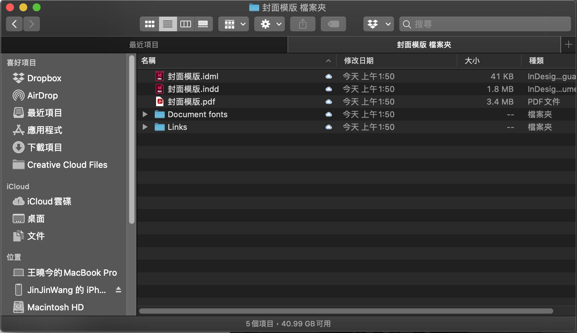Expand the Links folder triangle

click(145, 127)
